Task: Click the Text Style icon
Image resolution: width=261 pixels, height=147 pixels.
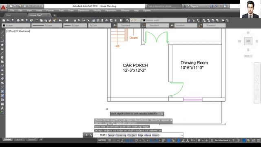Action: click(115, 25)
